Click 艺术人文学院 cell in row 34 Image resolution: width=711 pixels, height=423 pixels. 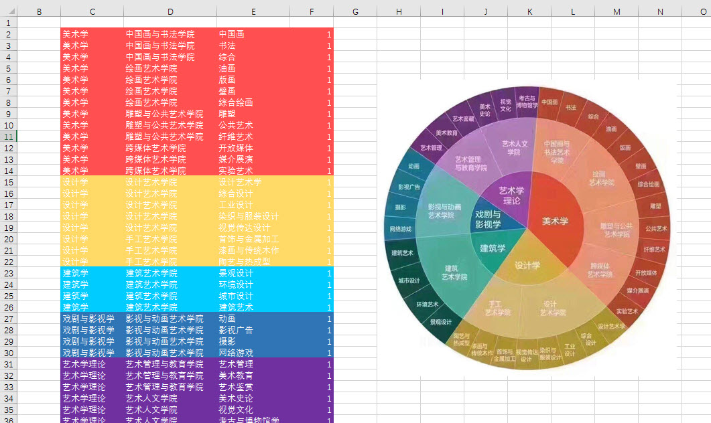pyautogui.click(x=170, y=398)
